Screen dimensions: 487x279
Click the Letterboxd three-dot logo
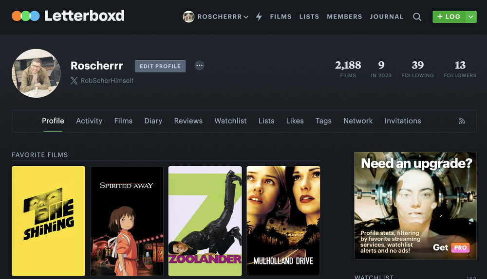click(x=26, y=16)
